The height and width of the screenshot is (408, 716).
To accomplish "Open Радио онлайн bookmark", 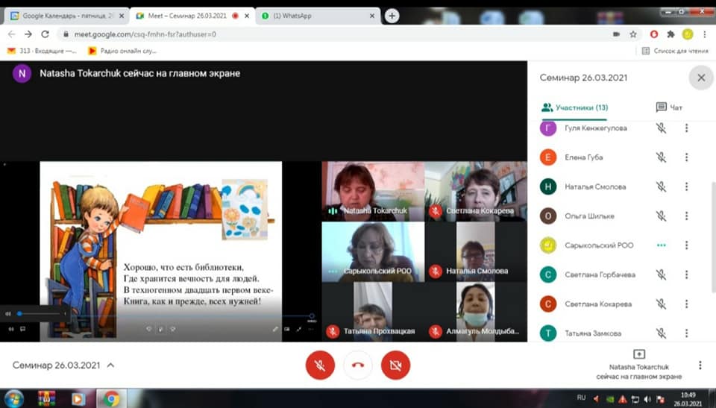I will (x=122, y=51).
